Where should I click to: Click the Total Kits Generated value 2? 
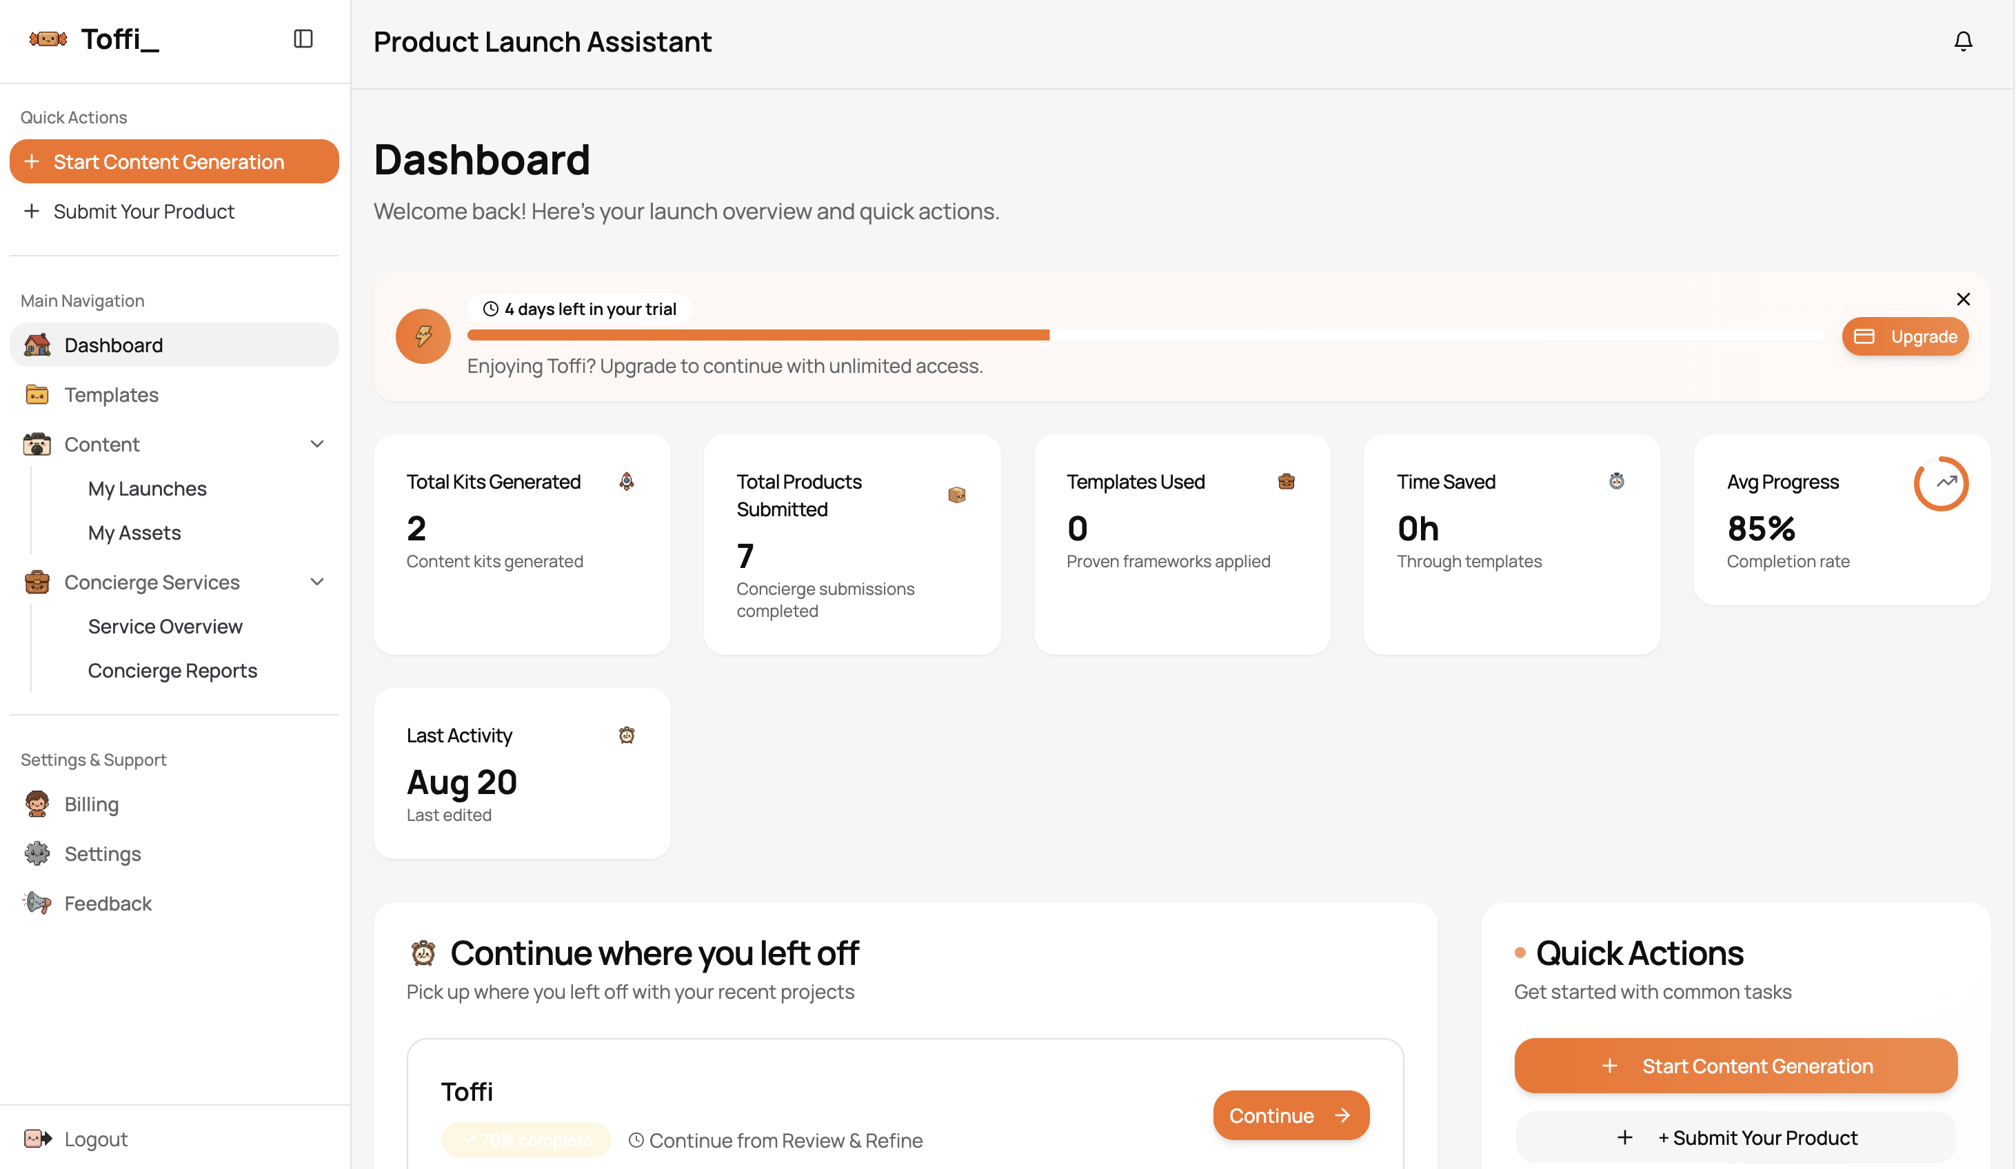(x=416, y=529)
